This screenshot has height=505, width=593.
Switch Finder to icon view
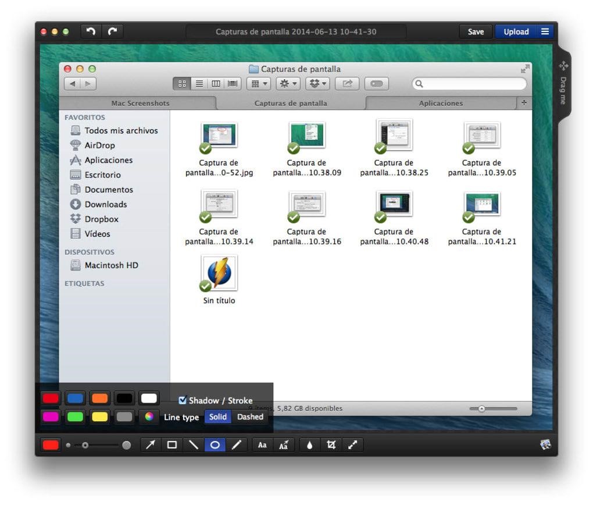click(182, 84)
